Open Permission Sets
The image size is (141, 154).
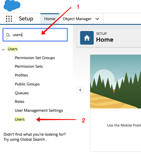point(29,67)
